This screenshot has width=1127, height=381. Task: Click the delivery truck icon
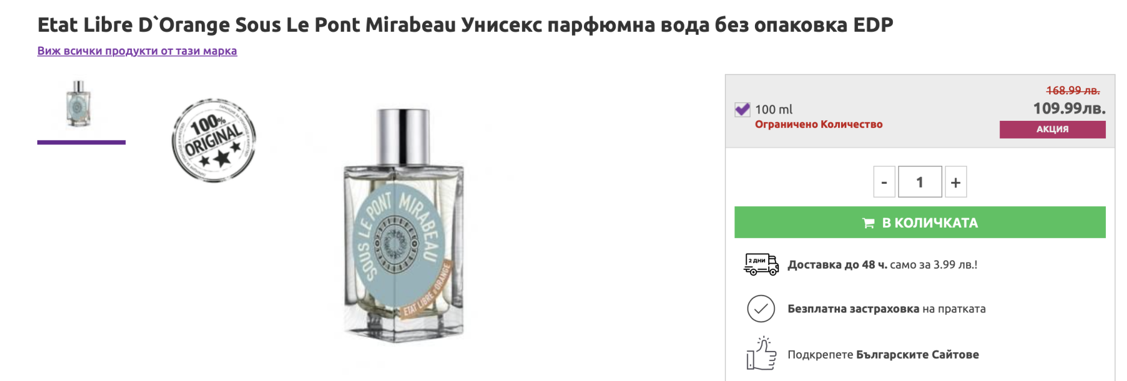(x=762, y=264)
